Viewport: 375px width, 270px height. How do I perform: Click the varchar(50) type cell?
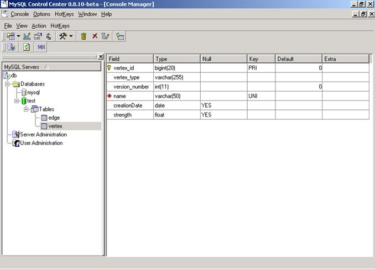[177, 96]
